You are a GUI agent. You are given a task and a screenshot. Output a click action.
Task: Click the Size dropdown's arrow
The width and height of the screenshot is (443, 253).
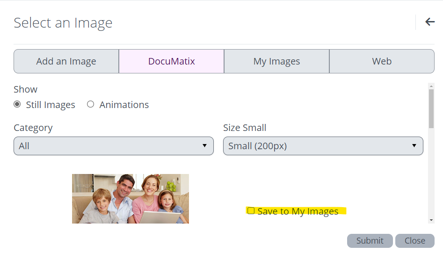pyautogui.click(x=414, y=146)
